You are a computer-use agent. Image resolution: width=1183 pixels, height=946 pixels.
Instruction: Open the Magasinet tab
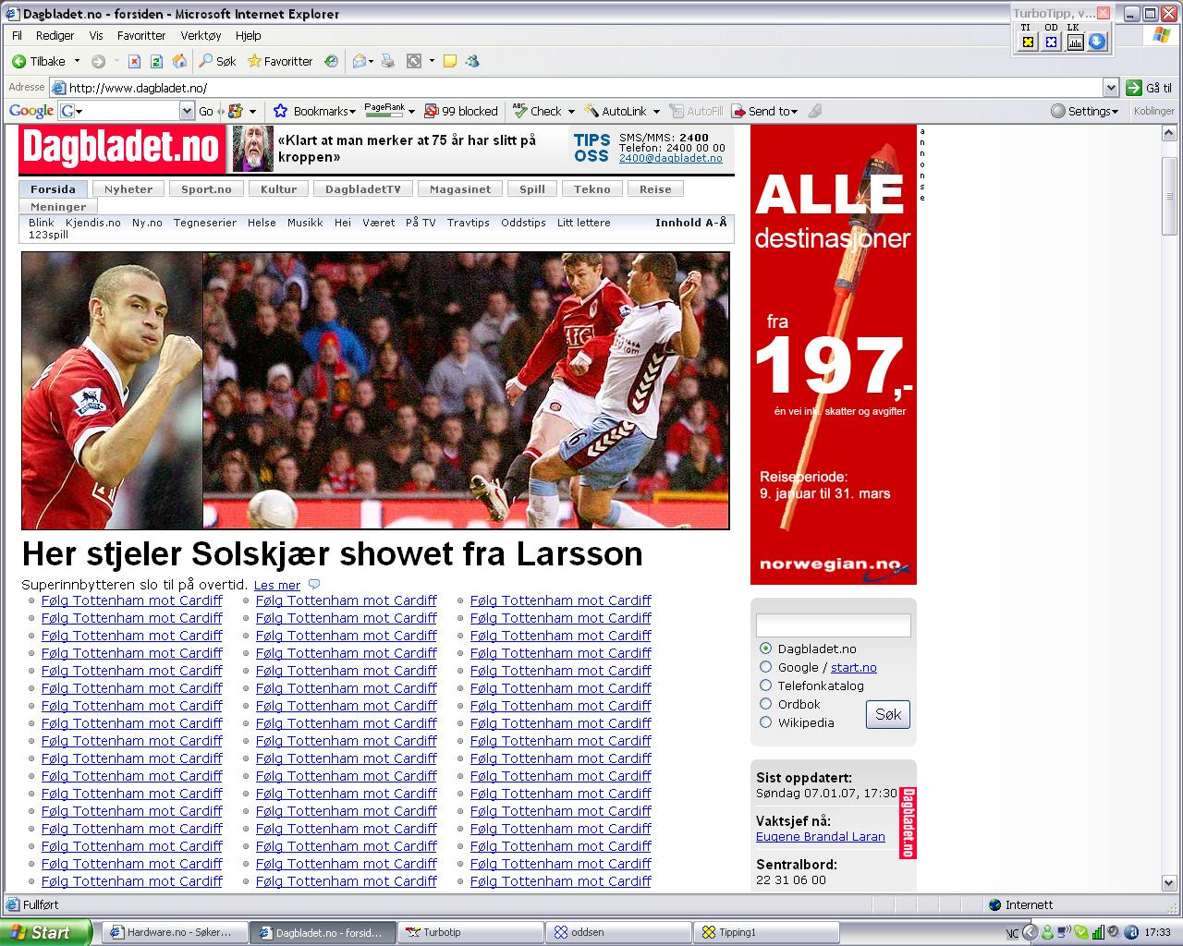click(460, 188)
